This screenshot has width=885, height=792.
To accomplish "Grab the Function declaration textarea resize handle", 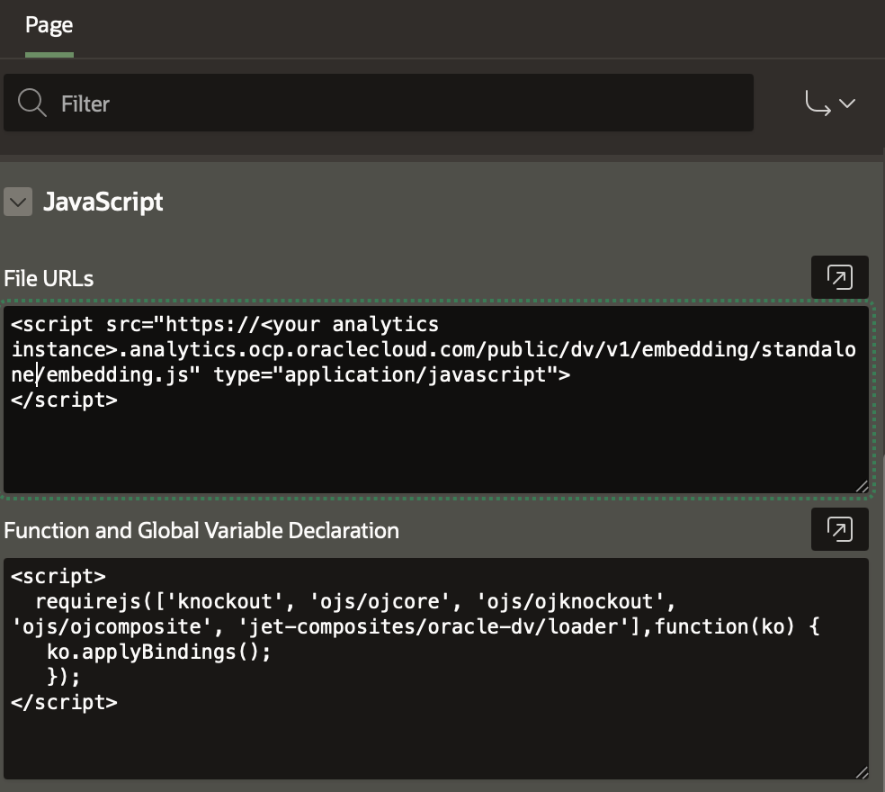I will [862, 773].
